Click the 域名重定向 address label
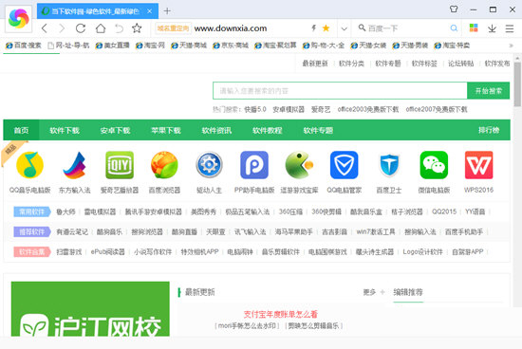Screen dimensions: 522x349 (173, 28)
